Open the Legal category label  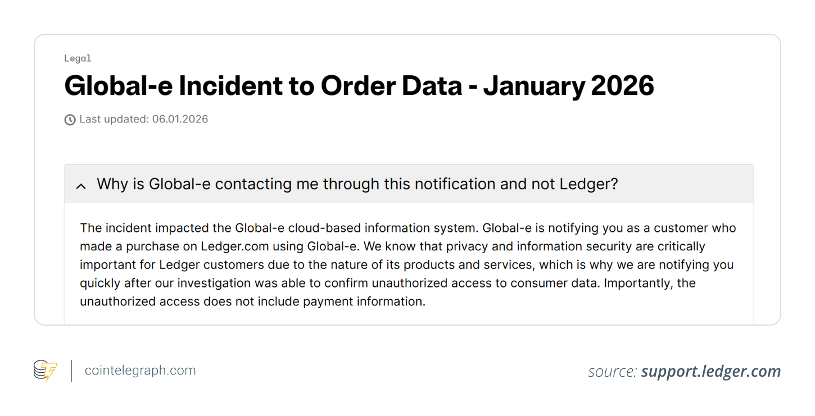[x=78, y=58]
